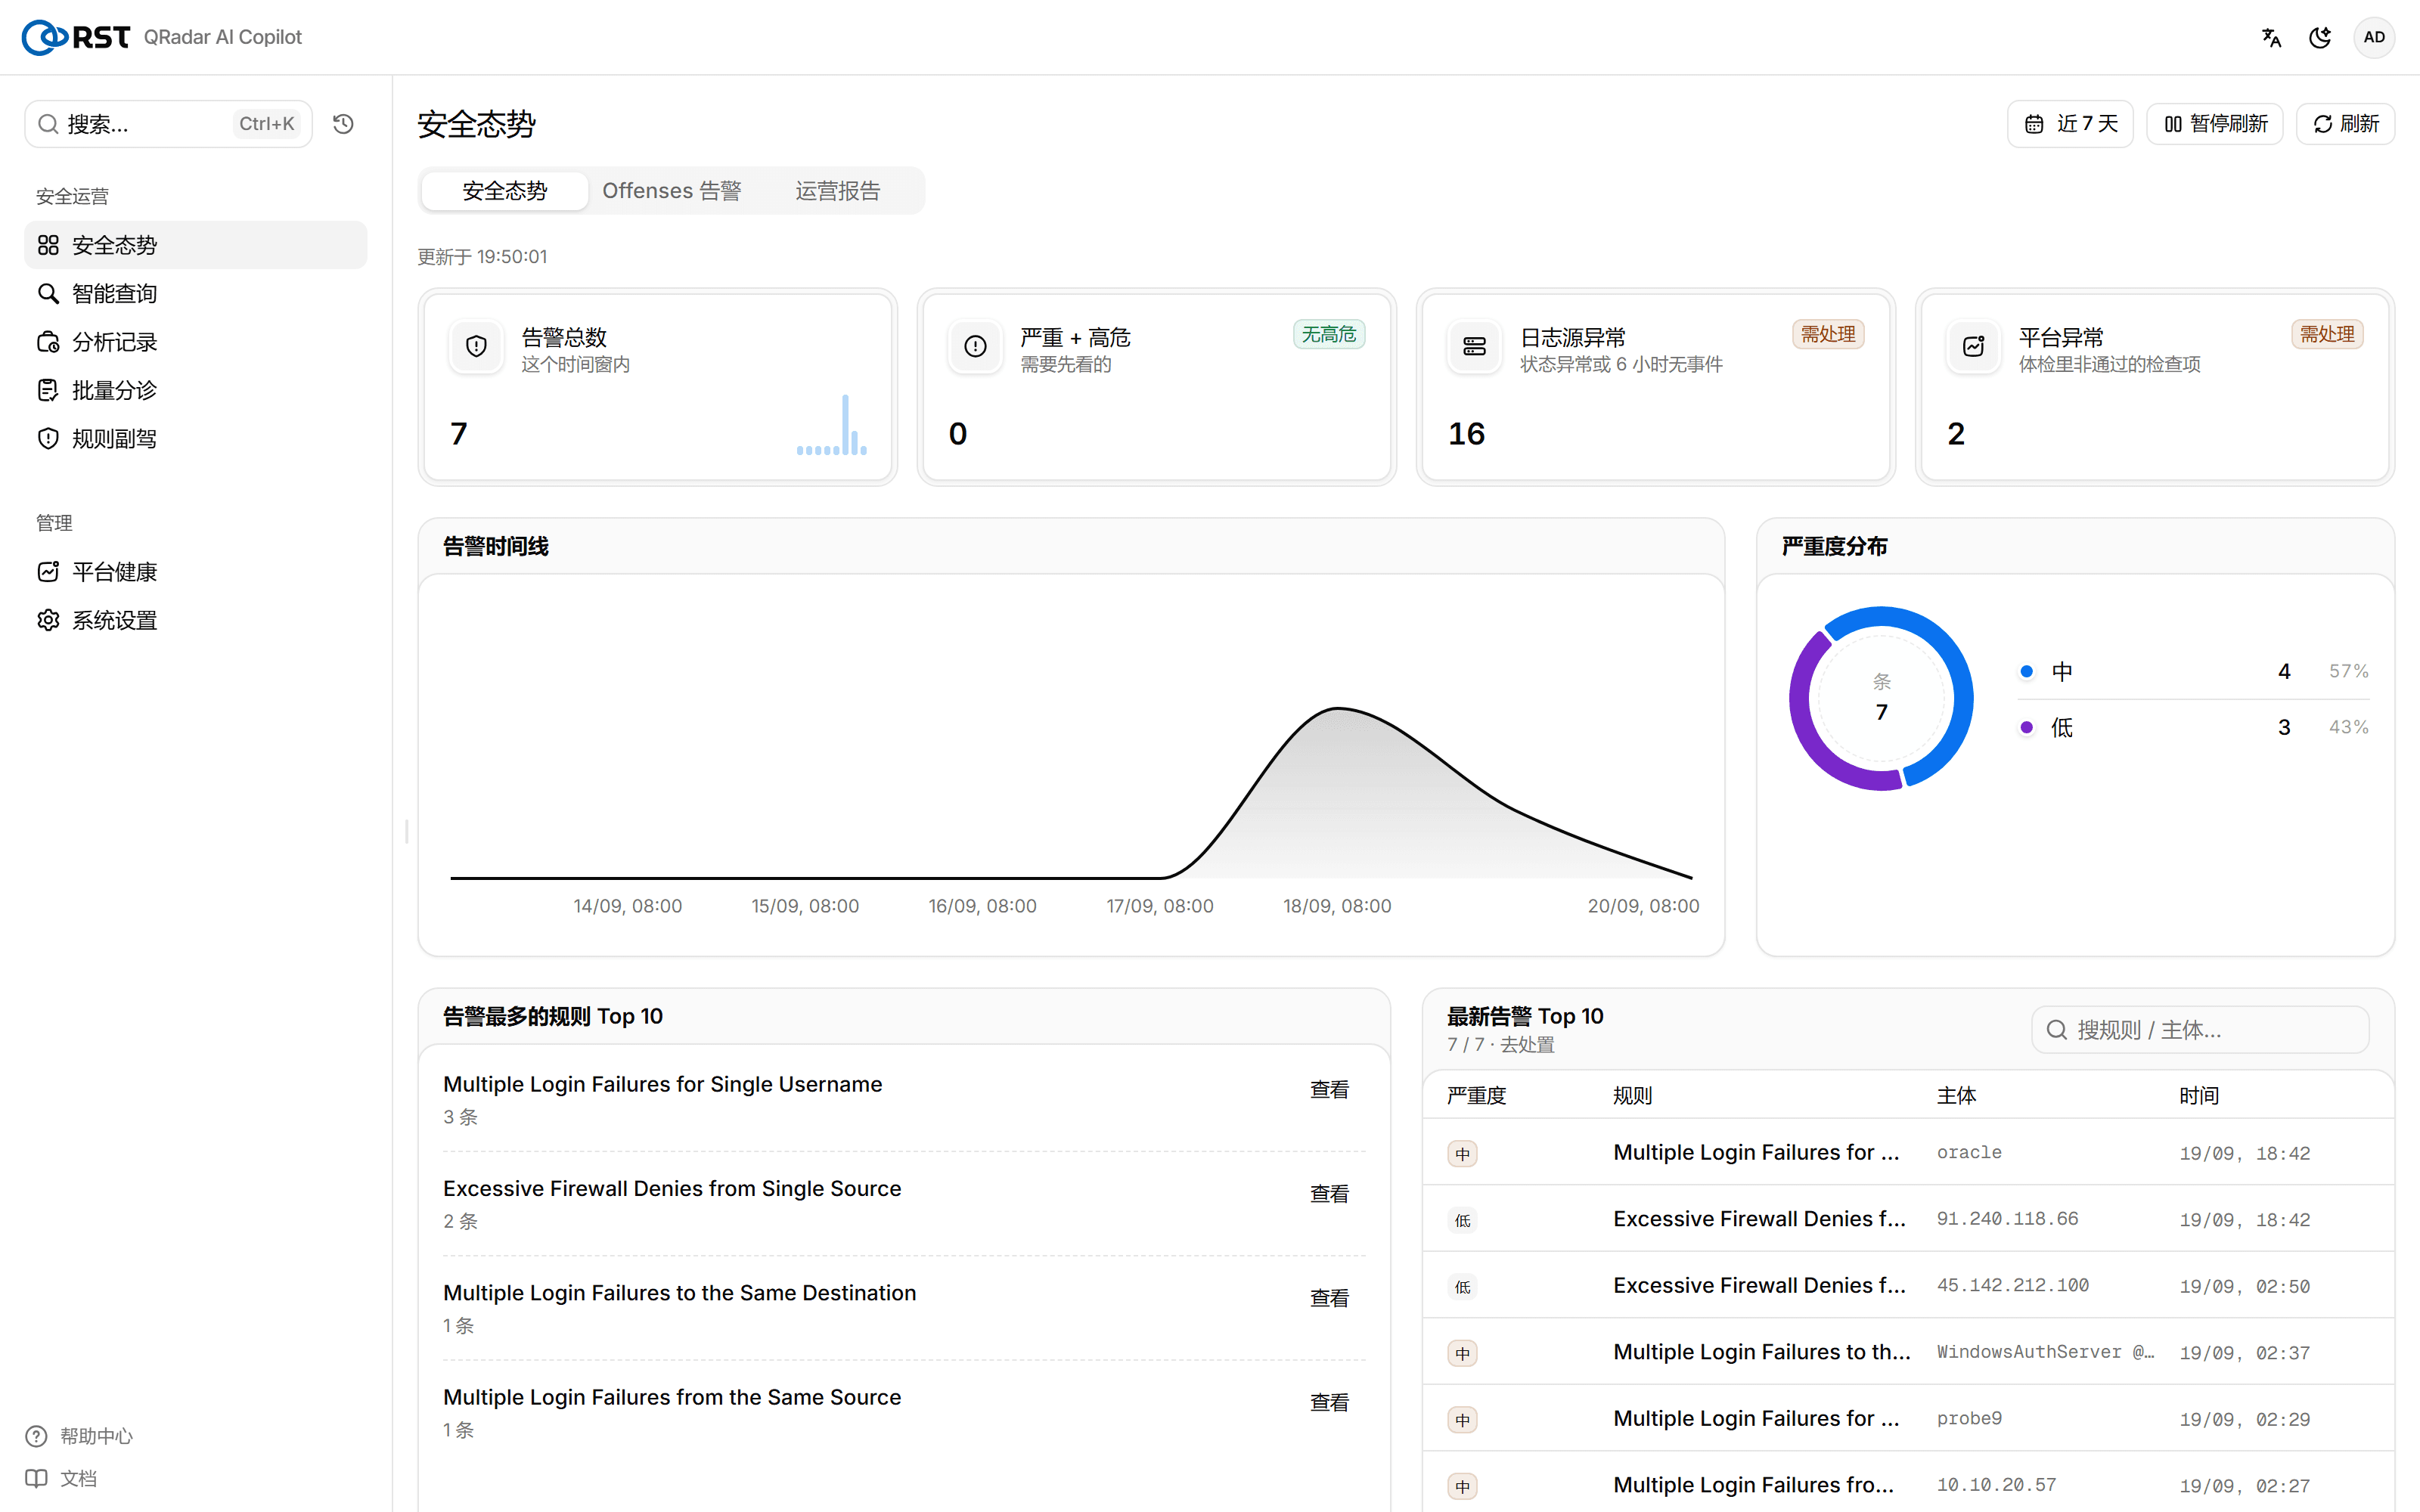Open the 近 7 天 time range dropdown

tap(2070, 124)
